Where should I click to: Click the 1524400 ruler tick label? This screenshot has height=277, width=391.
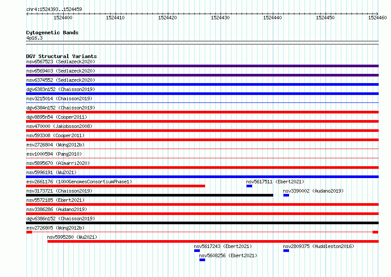click(x=63, y=18)
